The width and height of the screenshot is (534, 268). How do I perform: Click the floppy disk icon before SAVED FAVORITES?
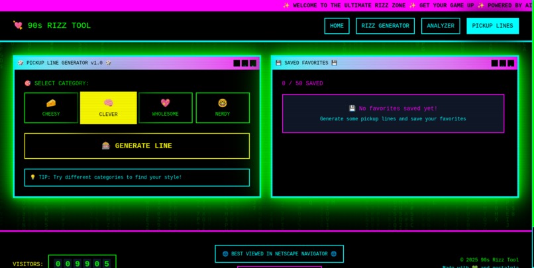tap(278, 63)
